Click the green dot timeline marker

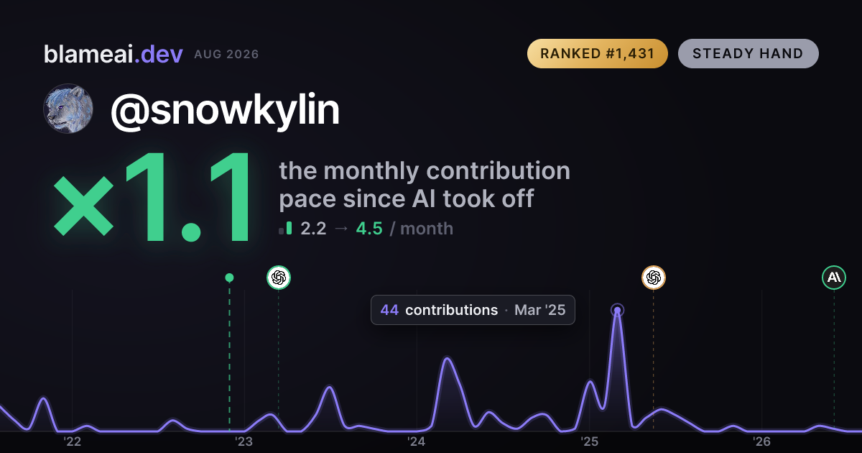tap(229, 278)
